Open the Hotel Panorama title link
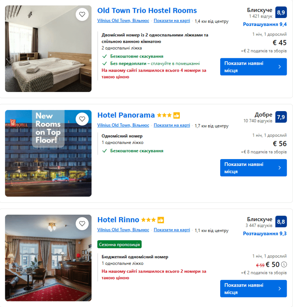 (x=126, y=116)
